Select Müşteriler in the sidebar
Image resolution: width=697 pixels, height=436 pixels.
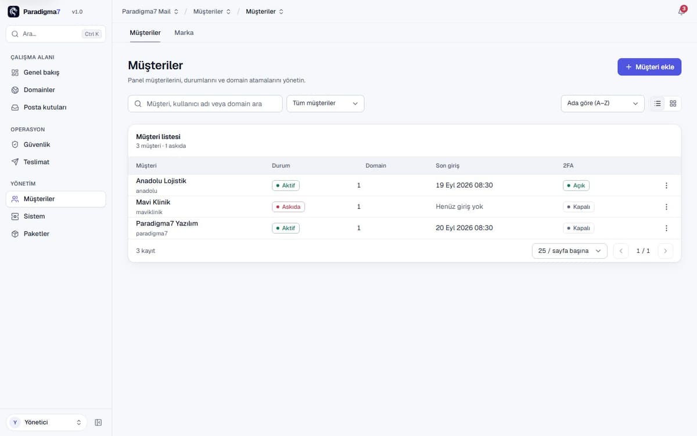click(x=56, y=199)
